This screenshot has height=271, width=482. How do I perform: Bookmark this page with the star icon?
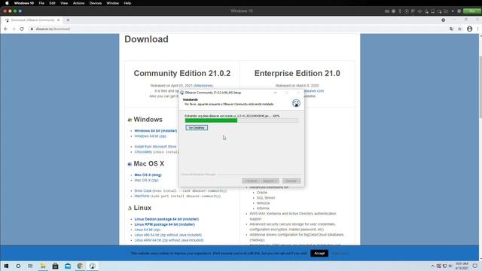click(x=459, y=29)
